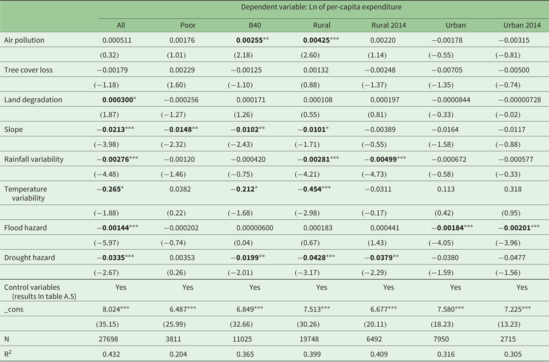
Task: Click the 'Rainfall variability' row label
Action: 35,159
